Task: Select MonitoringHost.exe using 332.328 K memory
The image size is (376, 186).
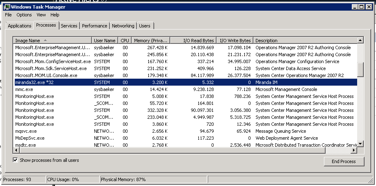Action: click(x=186, y=110)
